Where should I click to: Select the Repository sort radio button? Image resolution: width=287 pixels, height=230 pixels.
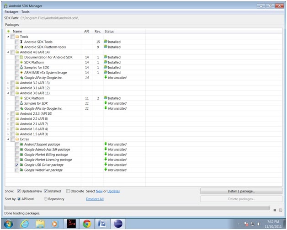tap(46, 199)
